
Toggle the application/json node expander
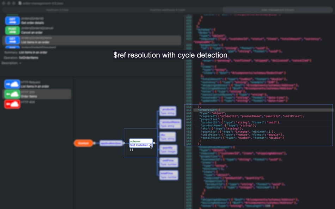(x=123, y=143)
